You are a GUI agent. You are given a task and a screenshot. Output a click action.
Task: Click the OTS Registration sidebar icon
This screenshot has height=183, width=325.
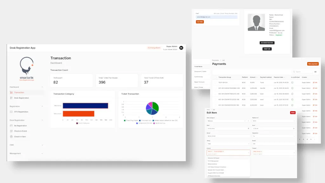(x=11, y=112)
